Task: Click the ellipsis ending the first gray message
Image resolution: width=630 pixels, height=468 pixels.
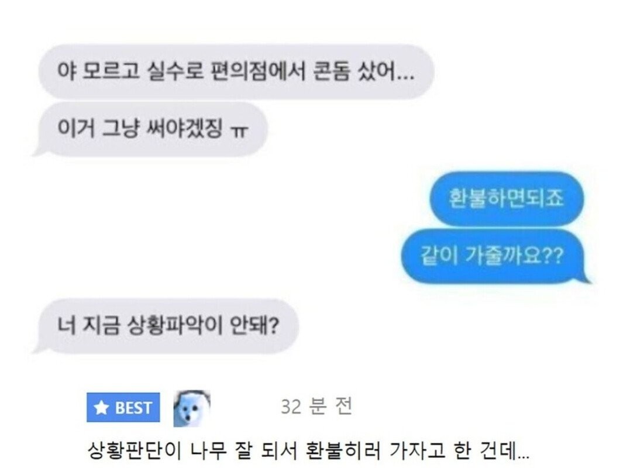Action: (x=405, y=77)
